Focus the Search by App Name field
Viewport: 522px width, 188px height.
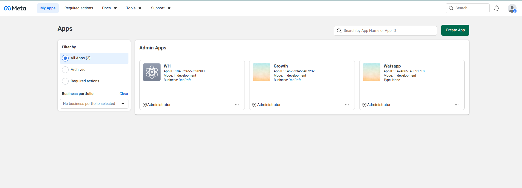385,31
